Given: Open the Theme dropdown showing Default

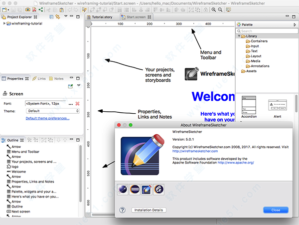Looking at the screenshot, I should (53, 111).
